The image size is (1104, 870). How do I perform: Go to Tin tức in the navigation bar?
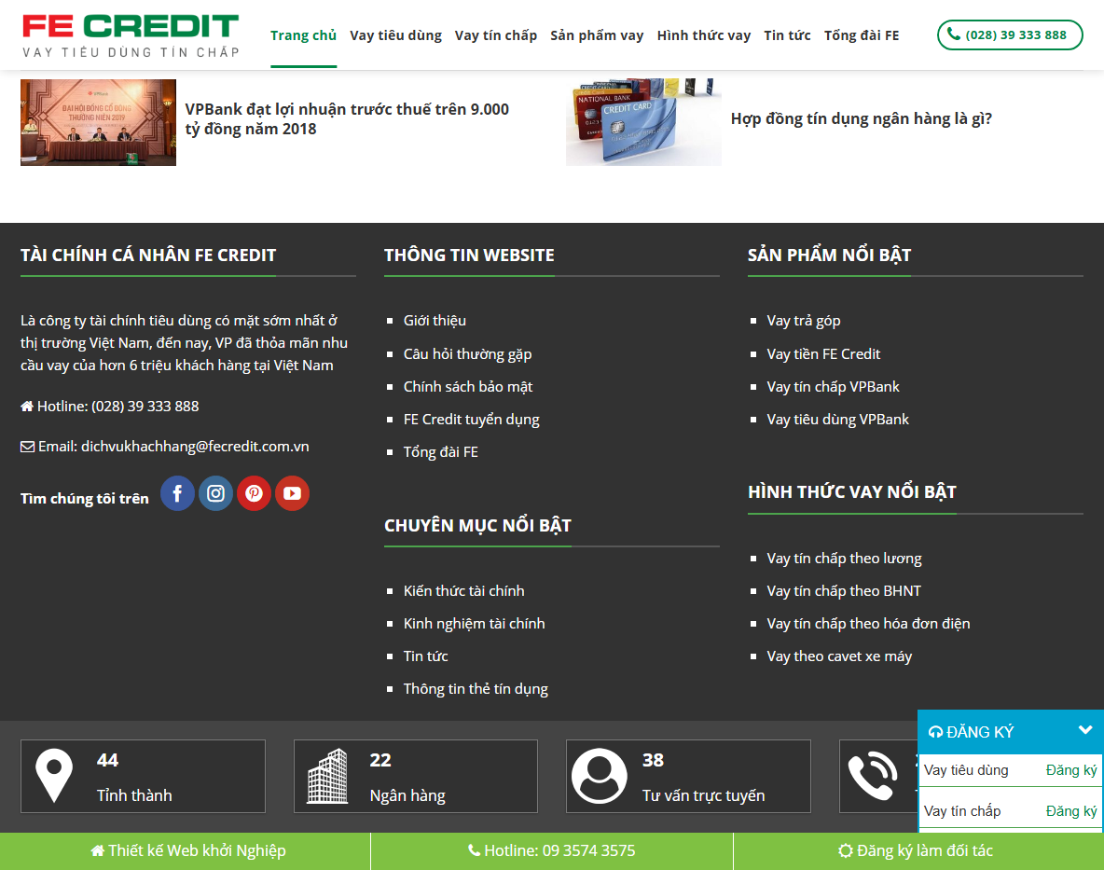click(x=787, y=35)
